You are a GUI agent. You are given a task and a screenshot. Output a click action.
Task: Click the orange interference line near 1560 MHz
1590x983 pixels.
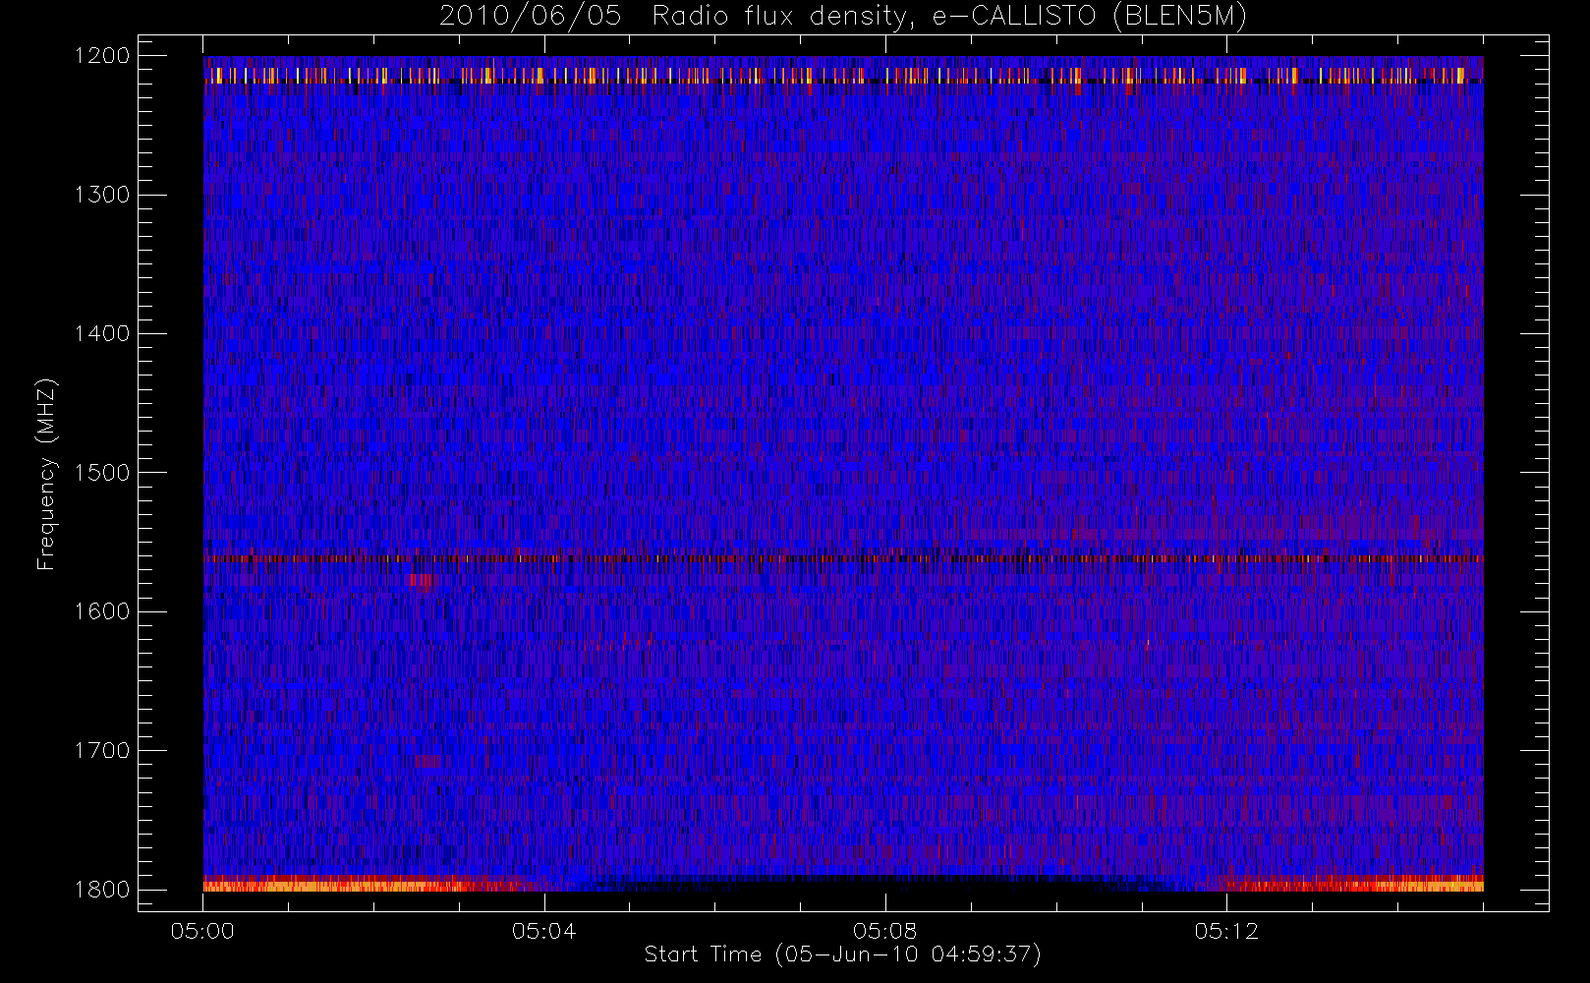pyautogui.click(x=843, y=558)
